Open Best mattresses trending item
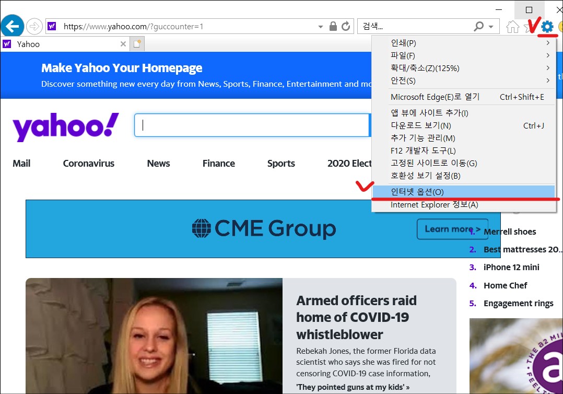Image resolution: width=563 pixels, height=394 pixels. coord(522,250)
